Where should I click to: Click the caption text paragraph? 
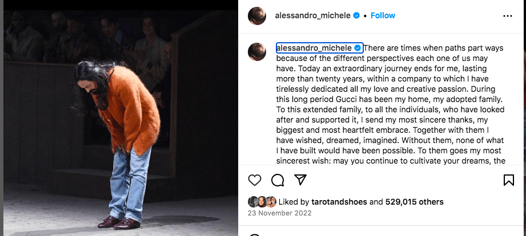click(388, 103)
